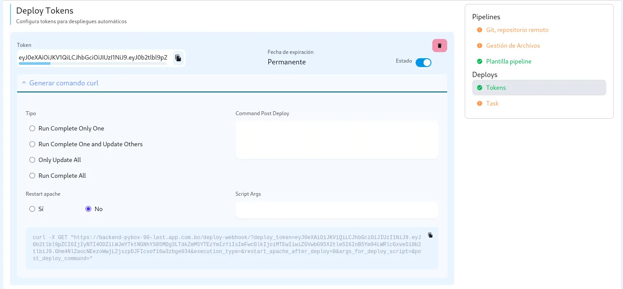623x289 pixels.
Task: Navigate to the Task section
Action: click(x=492, y=103)
